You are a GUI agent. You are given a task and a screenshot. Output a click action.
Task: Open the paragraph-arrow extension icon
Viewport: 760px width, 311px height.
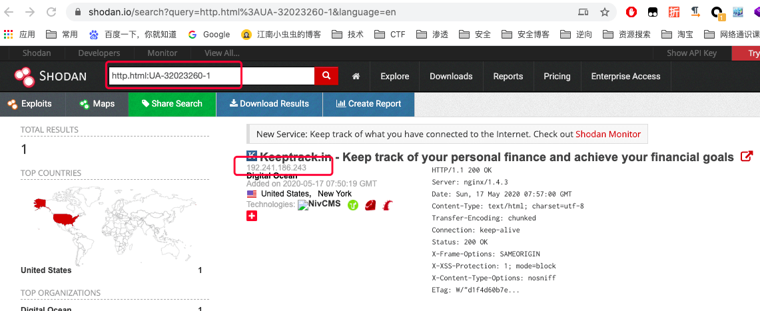695,12
